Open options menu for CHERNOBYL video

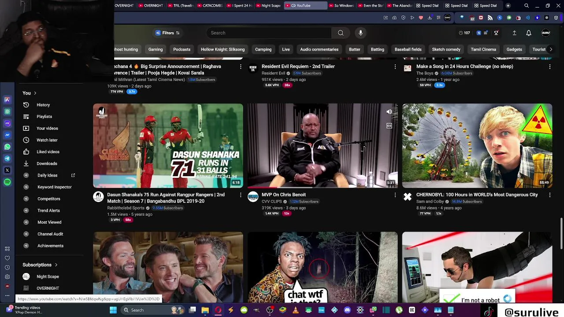(x=549, y=195)
